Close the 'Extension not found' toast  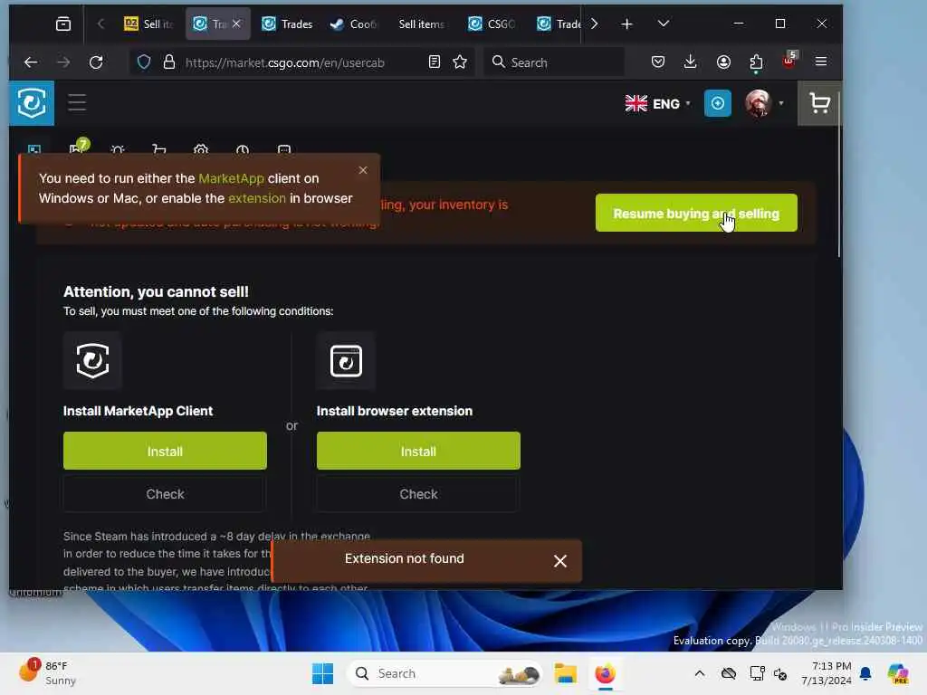pyautogui.click(x=559, y=561)
